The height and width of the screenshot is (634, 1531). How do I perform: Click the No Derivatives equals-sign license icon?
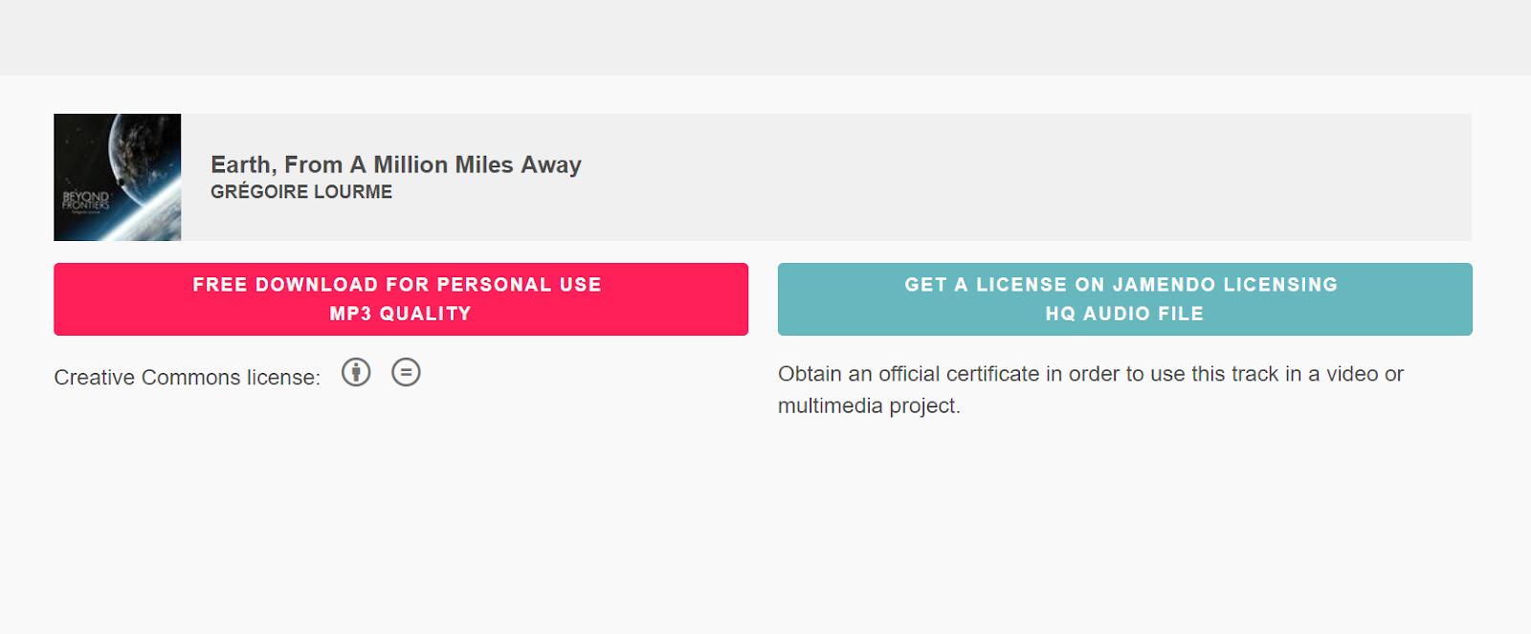pyautogui.click(x=406, y=372)
